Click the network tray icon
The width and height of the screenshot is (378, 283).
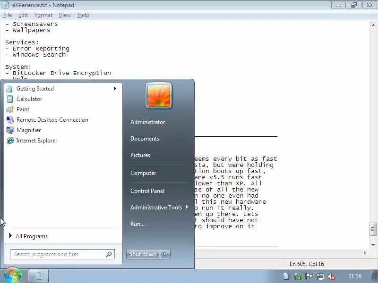point(320,277)
